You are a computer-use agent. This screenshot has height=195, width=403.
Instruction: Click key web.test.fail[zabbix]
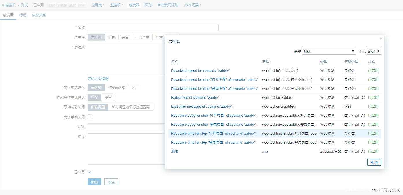click(277, 97)
